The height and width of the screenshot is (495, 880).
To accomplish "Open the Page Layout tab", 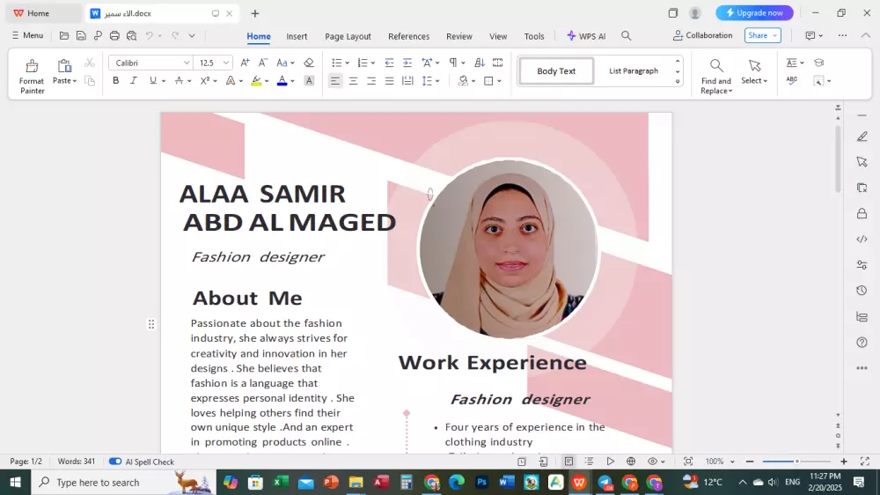I will pyautogui.click(x=348, y=36).
